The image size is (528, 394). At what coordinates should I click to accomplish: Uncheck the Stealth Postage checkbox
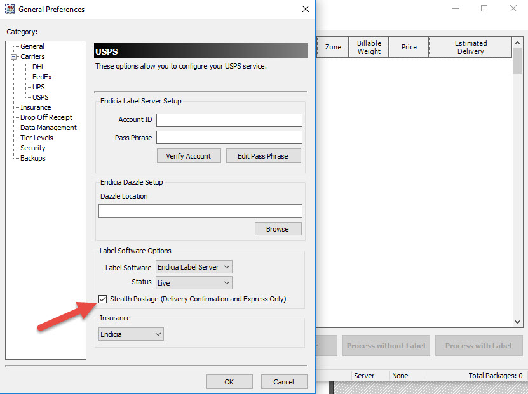pos(103,299)
